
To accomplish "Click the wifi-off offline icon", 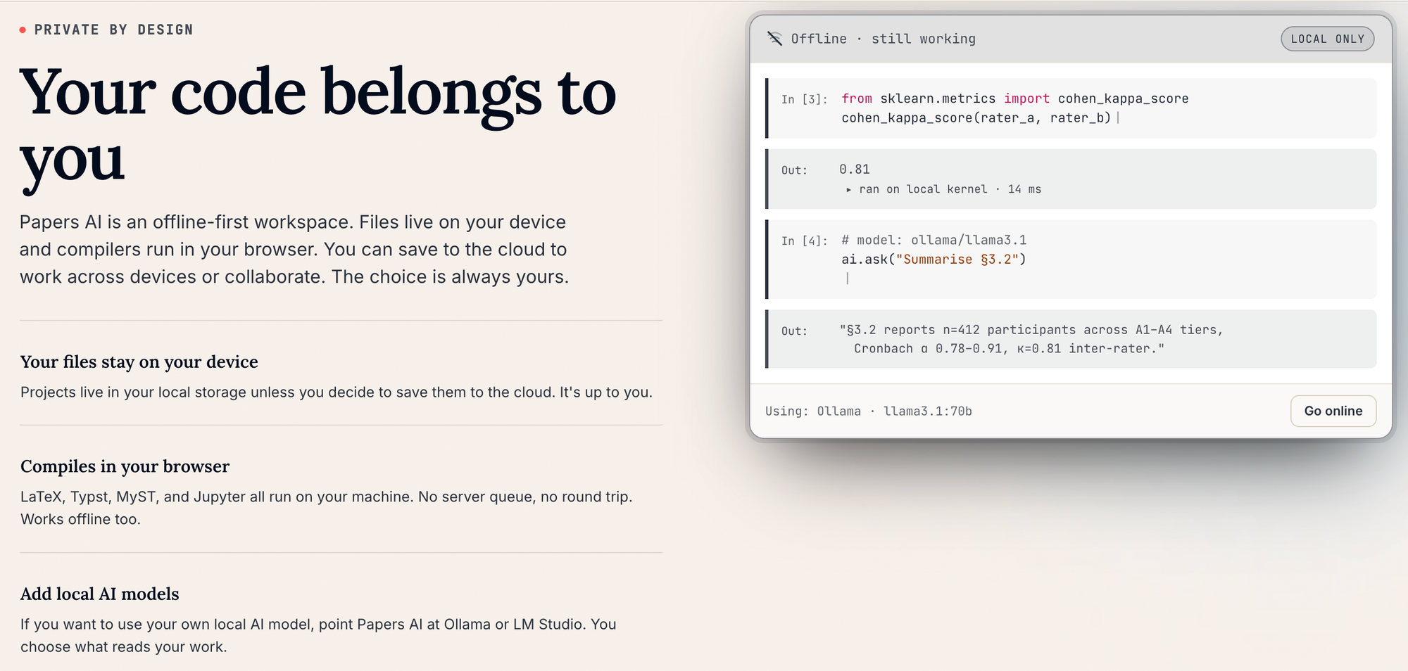I will tap(774, 39).
